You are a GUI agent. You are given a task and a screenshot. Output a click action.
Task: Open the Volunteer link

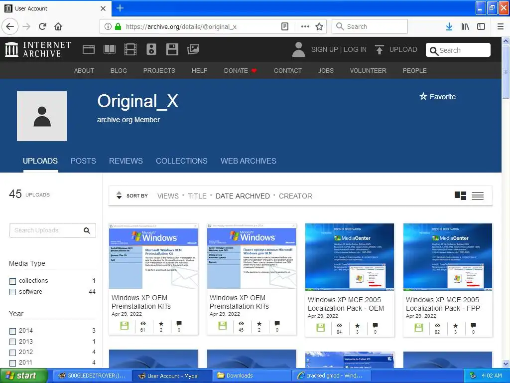368,71
